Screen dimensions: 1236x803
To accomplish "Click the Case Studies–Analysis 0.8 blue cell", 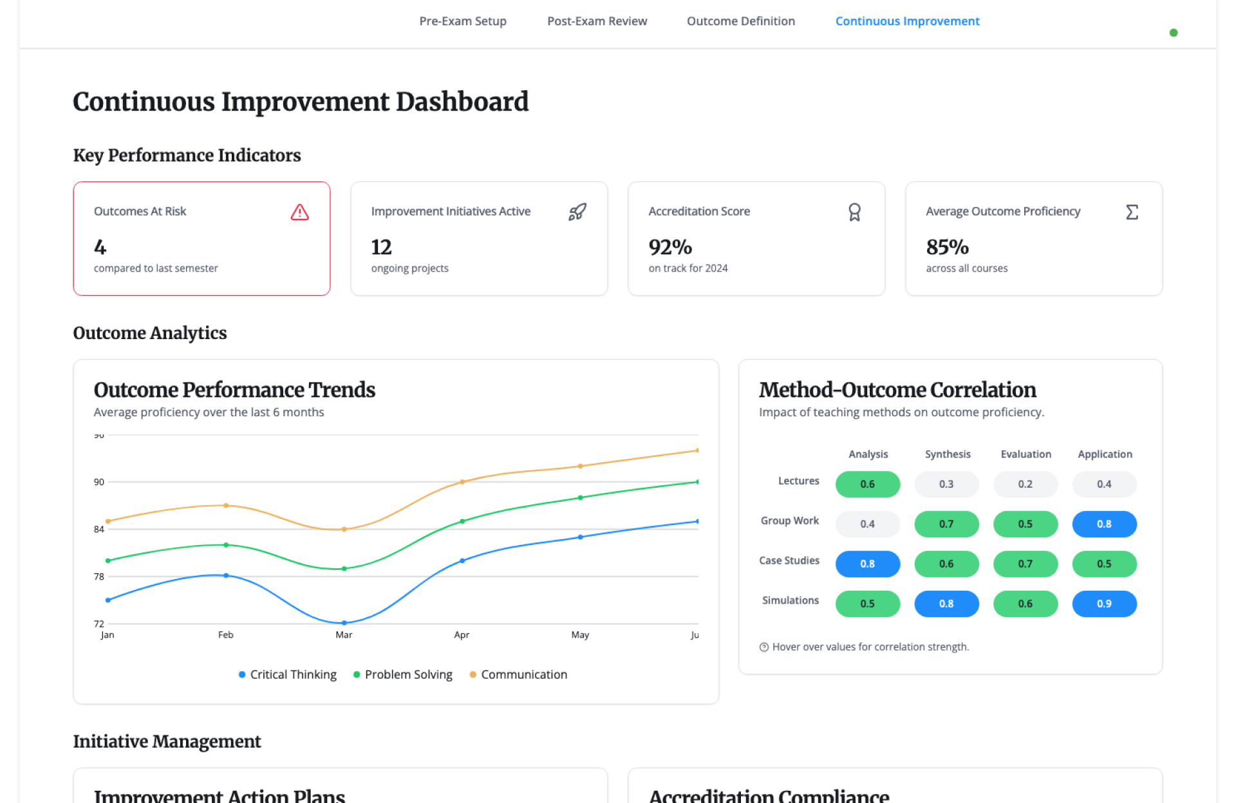I will [867, 564].
